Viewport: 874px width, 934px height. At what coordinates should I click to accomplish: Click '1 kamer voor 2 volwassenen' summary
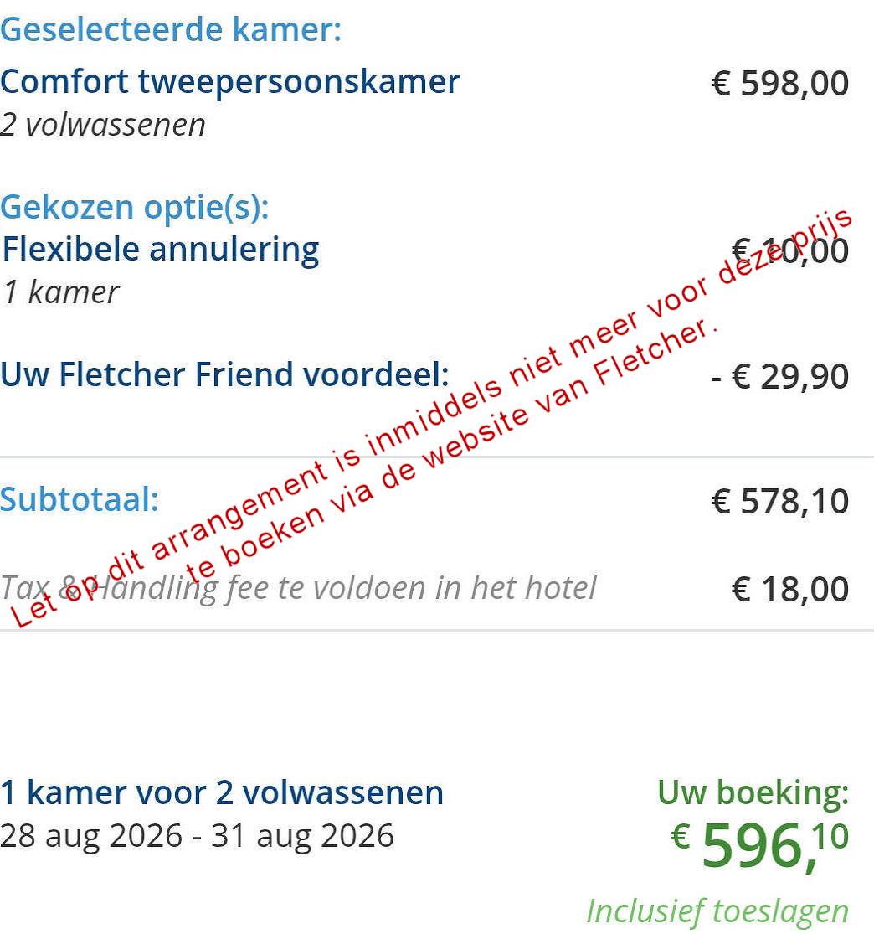(222, 792)
